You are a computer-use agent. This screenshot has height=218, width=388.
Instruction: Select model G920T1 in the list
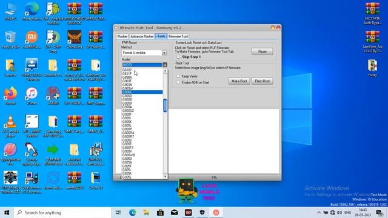pos(142,148)
